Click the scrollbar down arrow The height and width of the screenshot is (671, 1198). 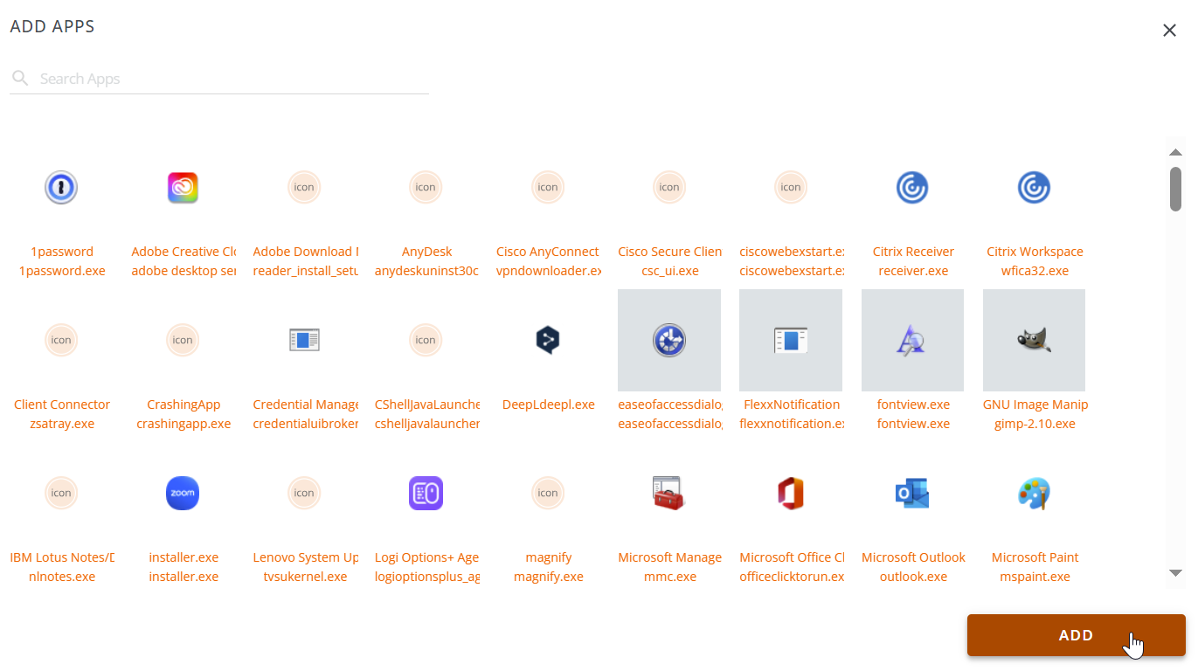1175,573
